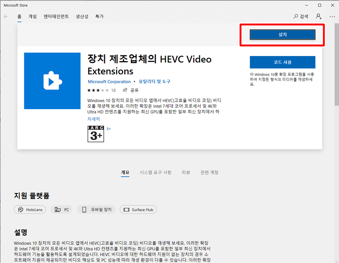Go back with the back arrow

click(x=6, y=16)
